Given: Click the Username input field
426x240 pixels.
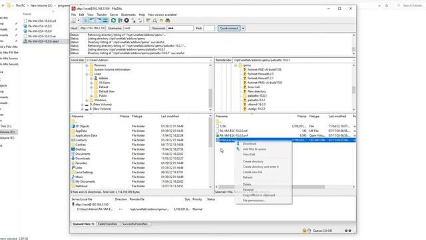Looking at the screenshot, I should click(x=136, y=28).
